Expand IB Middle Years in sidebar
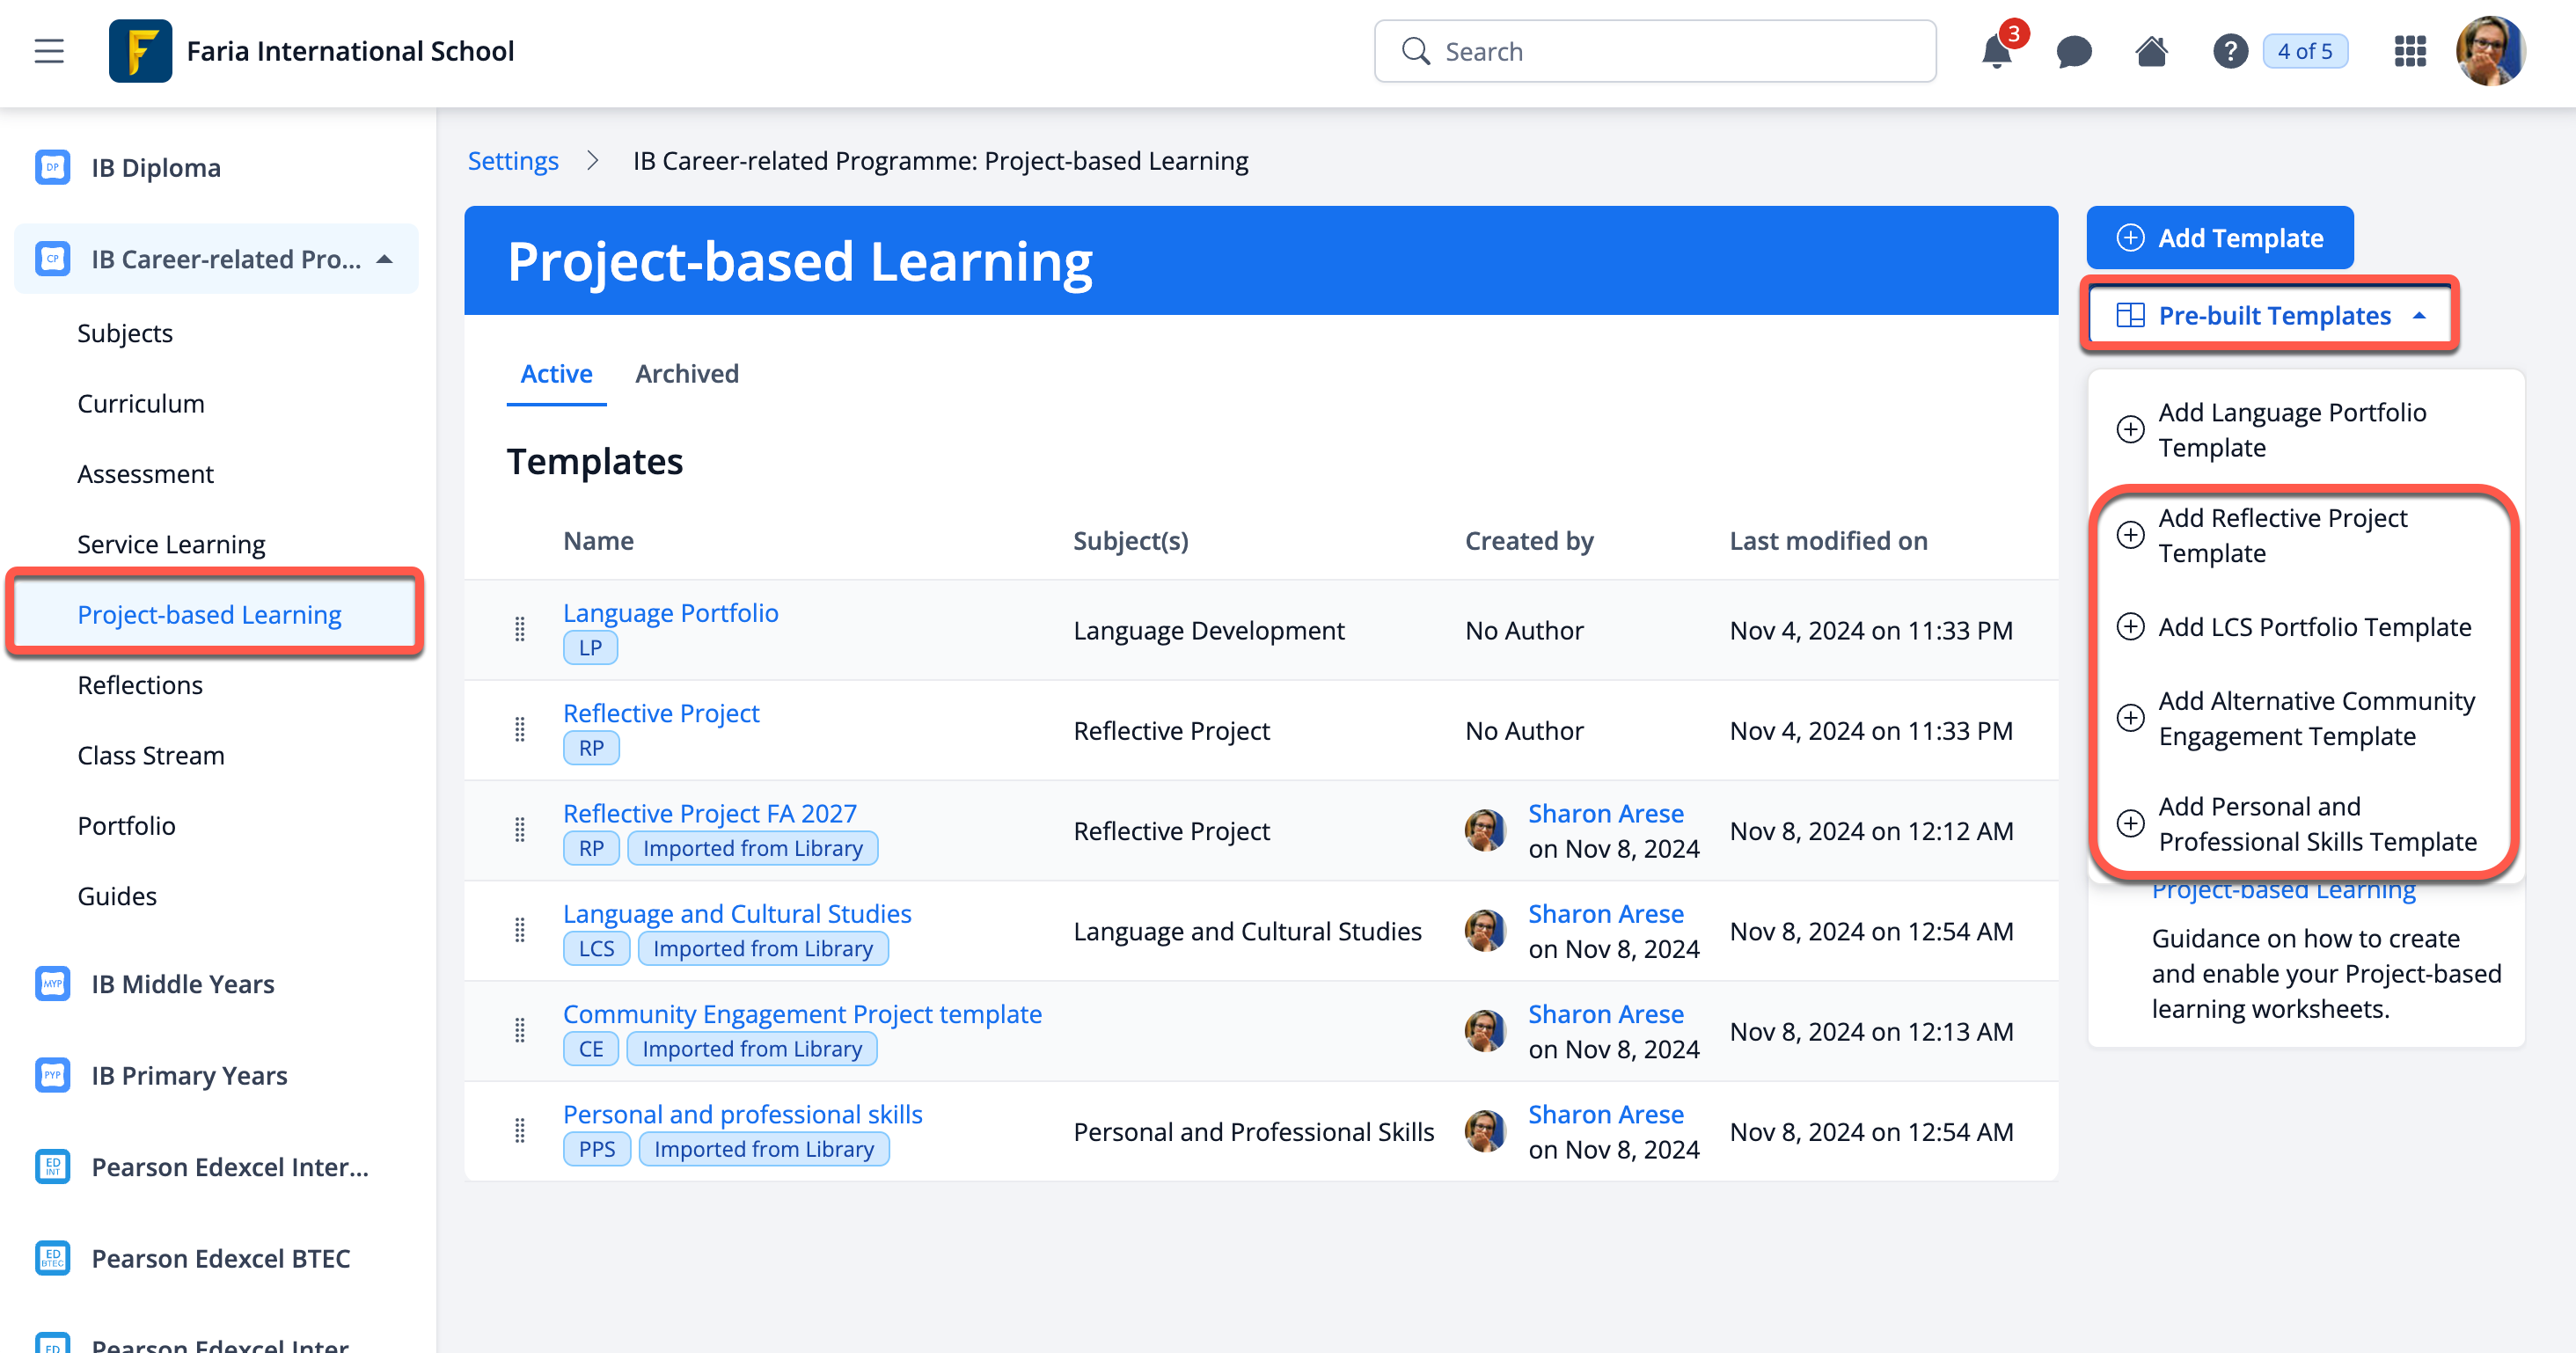This screenshot has height=1353, width=2576. click(x=182, y=984)
